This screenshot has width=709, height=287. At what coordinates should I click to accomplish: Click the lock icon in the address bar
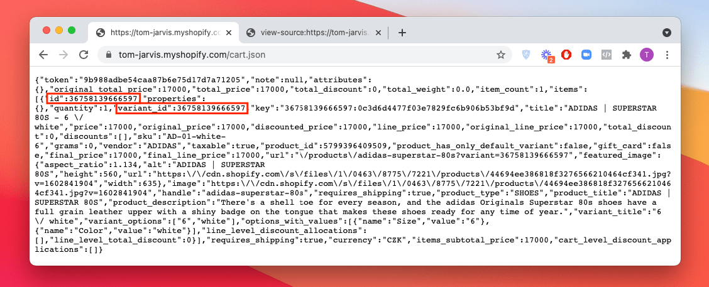[108, 55]
